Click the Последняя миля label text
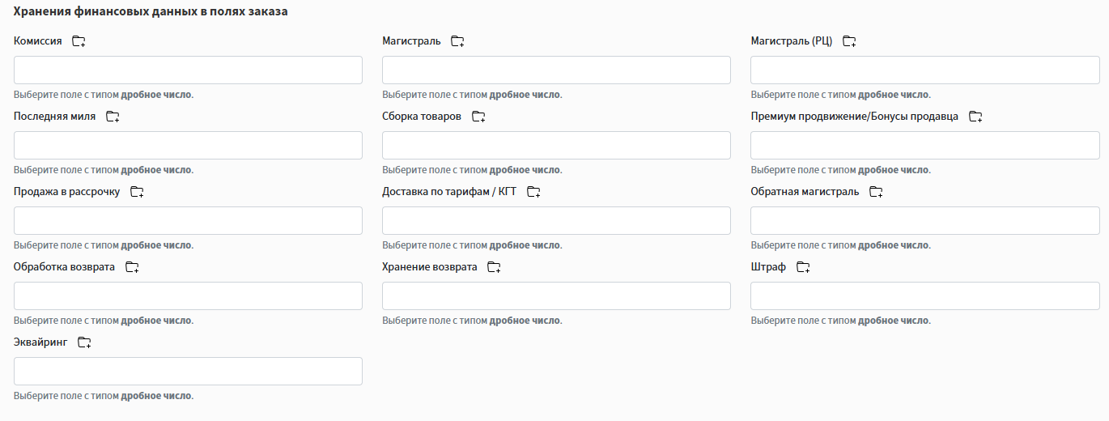The height and width of the screenshot is (421, 1109). [54, 117]
